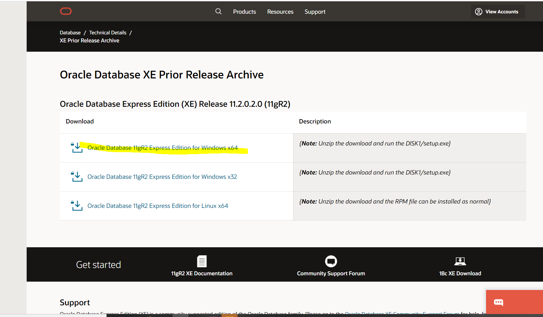Click the View Accounts button
The height and width of the screenshot is (317, 543).
[x=498, y=12]
